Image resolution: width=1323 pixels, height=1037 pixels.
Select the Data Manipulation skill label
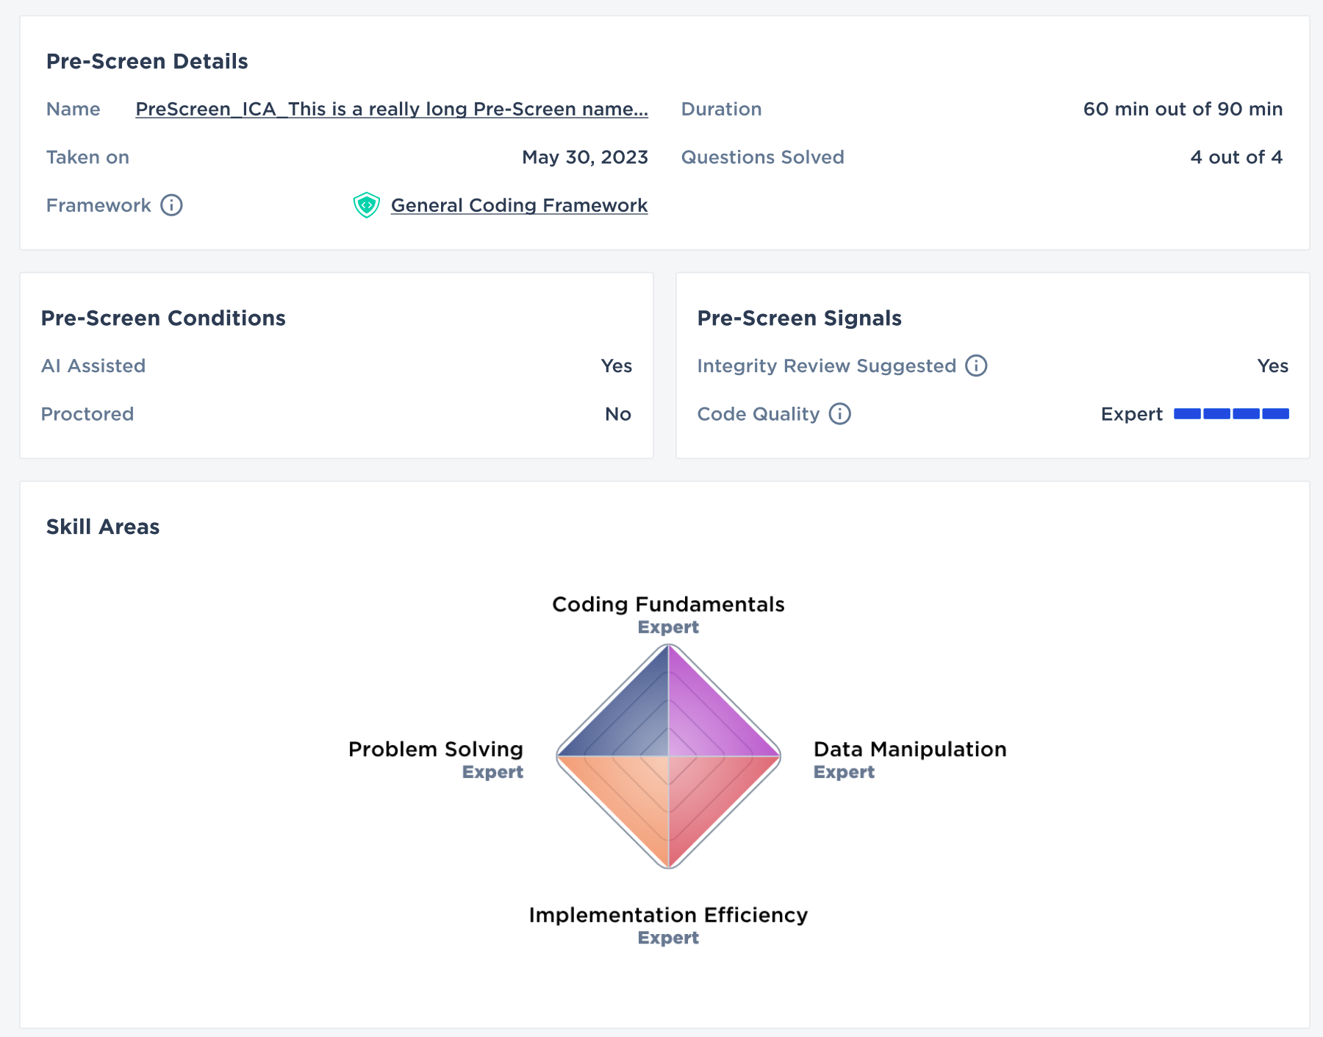(x=910, y=749)
